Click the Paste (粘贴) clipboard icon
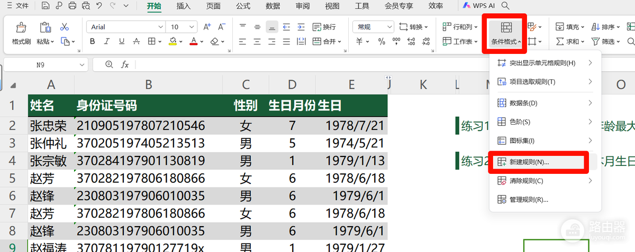The height and width of the screenshot is (252, 635). coord(46,27)
